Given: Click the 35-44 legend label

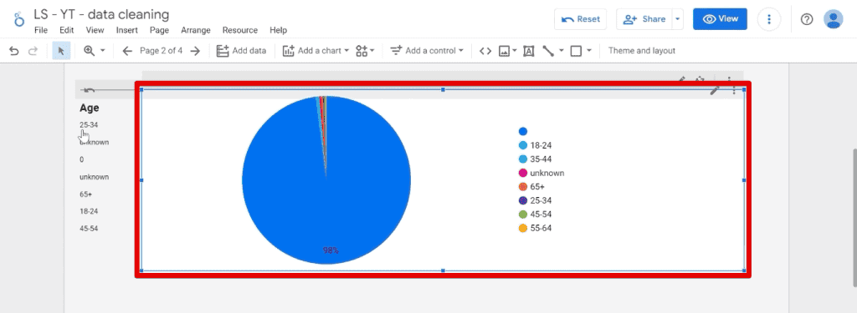Looking at the screenshot, I should pos(541,159).
